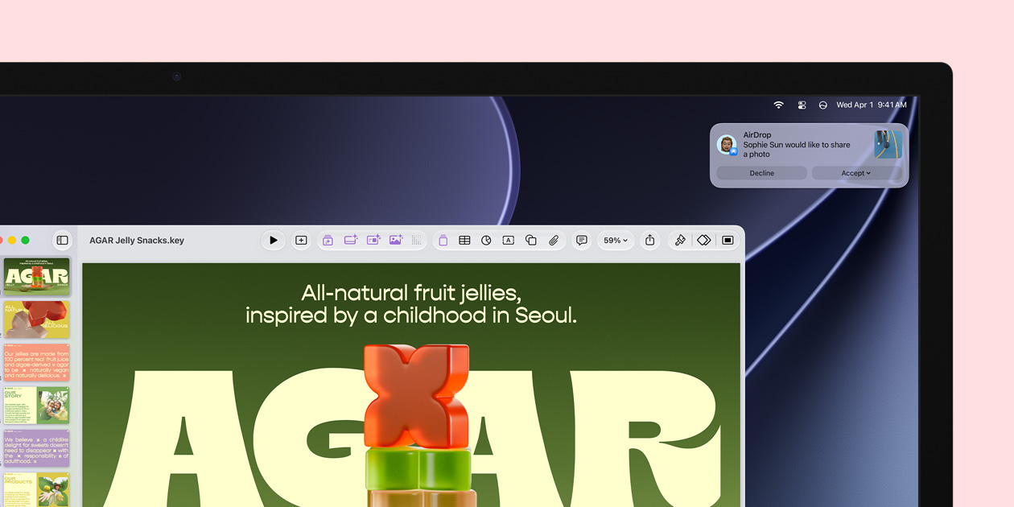Add a comment

pyautogui.click(x=581, y=241)
